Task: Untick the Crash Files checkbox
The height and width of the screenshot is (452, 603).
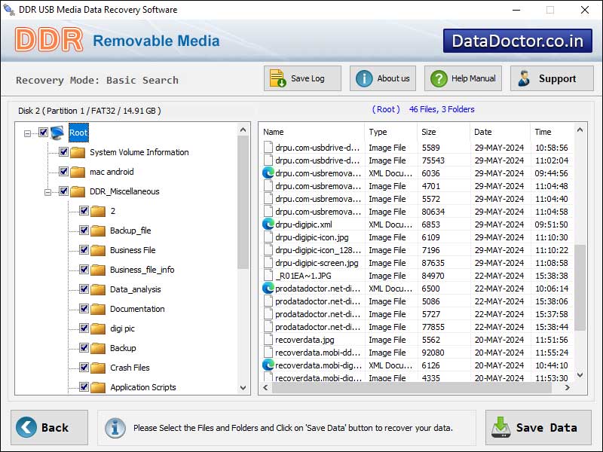Action: tap(84, 368)
